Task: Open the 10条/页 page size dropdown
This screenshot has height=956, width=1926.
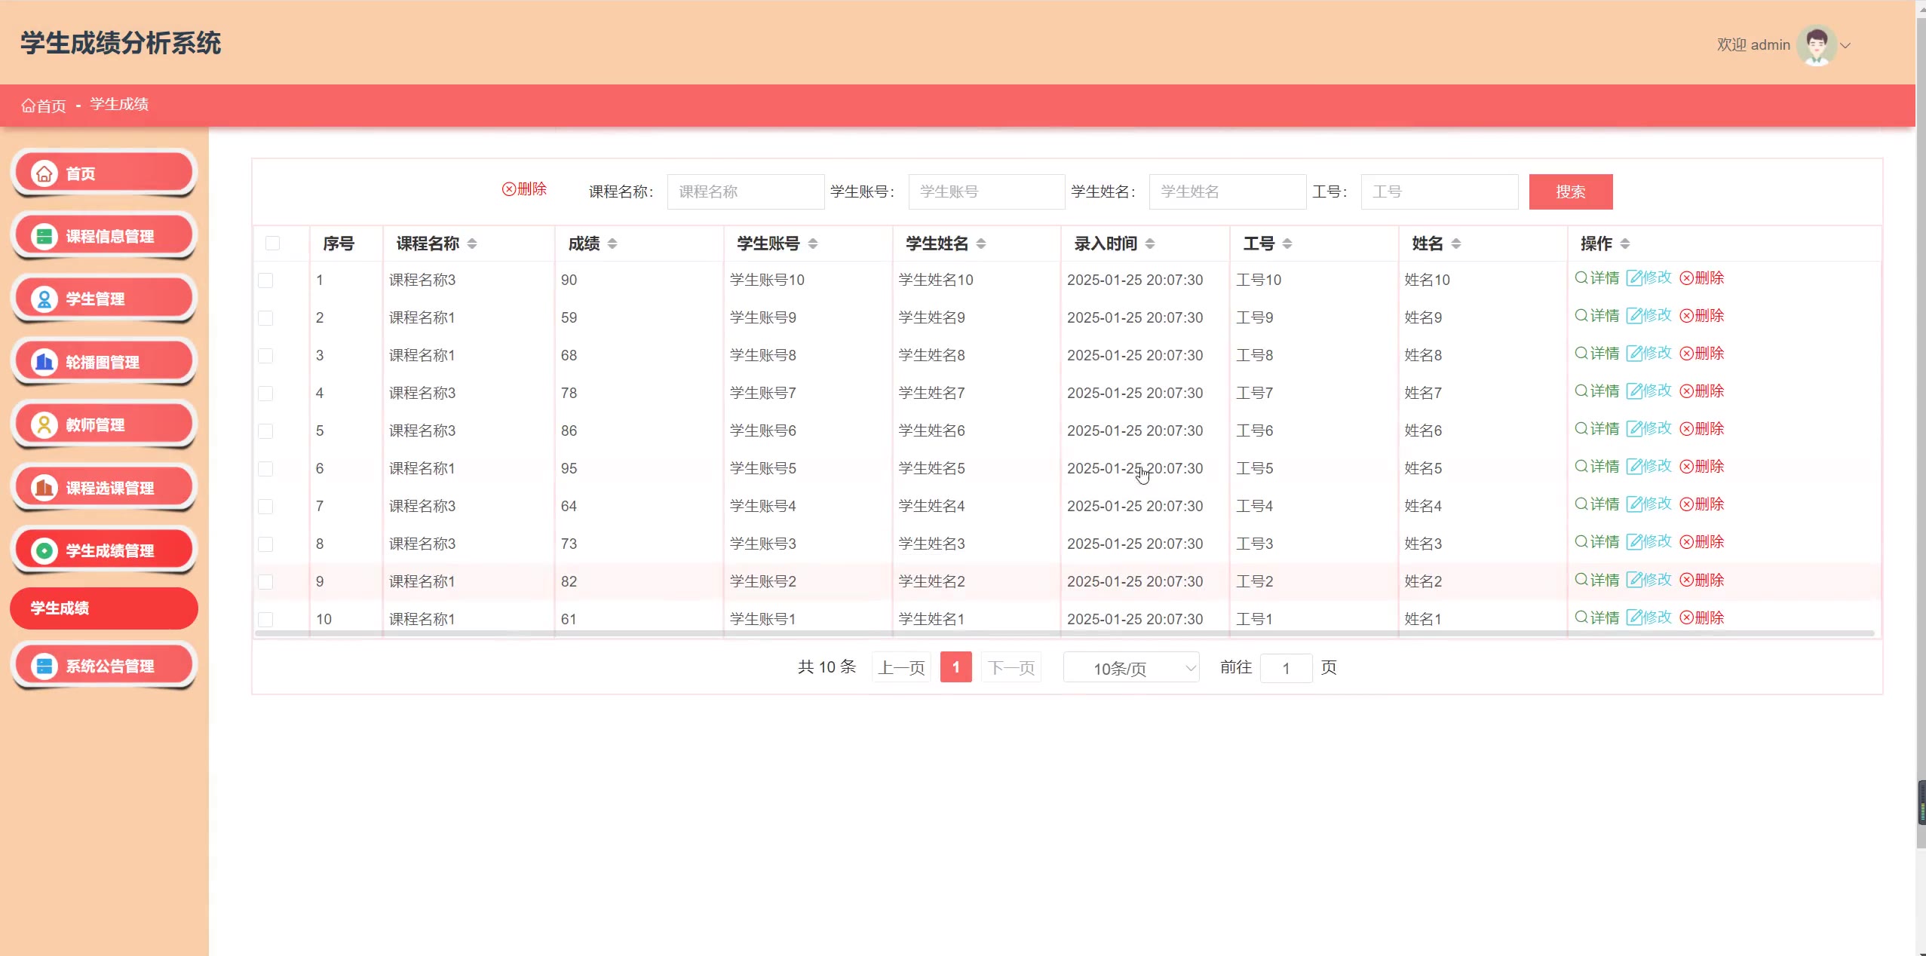Action: click(1130, 668)
